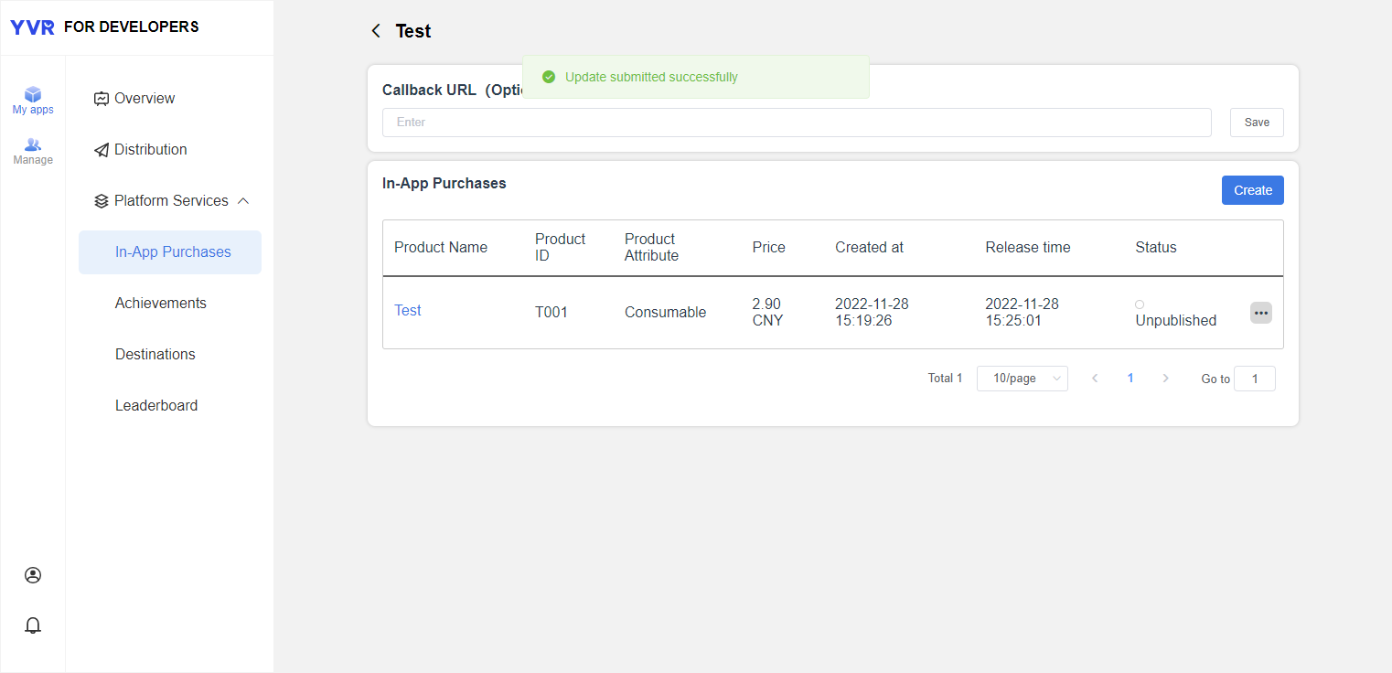Open the notifications bell icon
This screenshot has height=673, width=1392.
(33, 625)
